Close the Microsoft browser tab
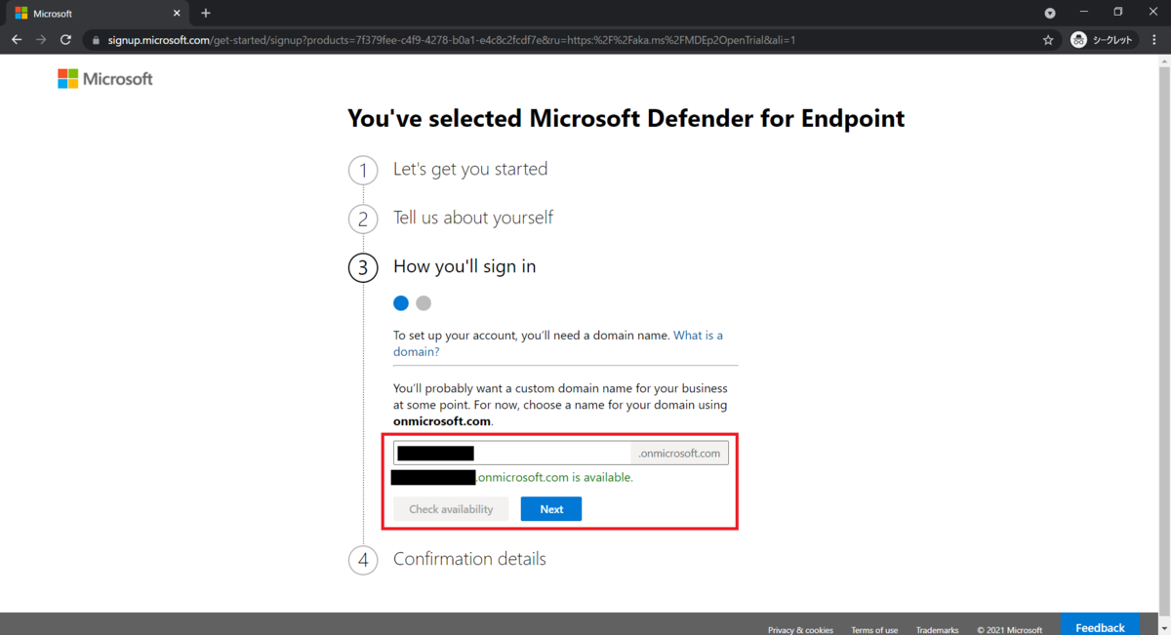Image resolution: width=1171 pixels, height=635 pixels. coord(178,14)
